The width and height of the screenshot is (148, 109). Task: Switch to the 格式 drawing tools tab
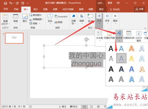(101, 9)
